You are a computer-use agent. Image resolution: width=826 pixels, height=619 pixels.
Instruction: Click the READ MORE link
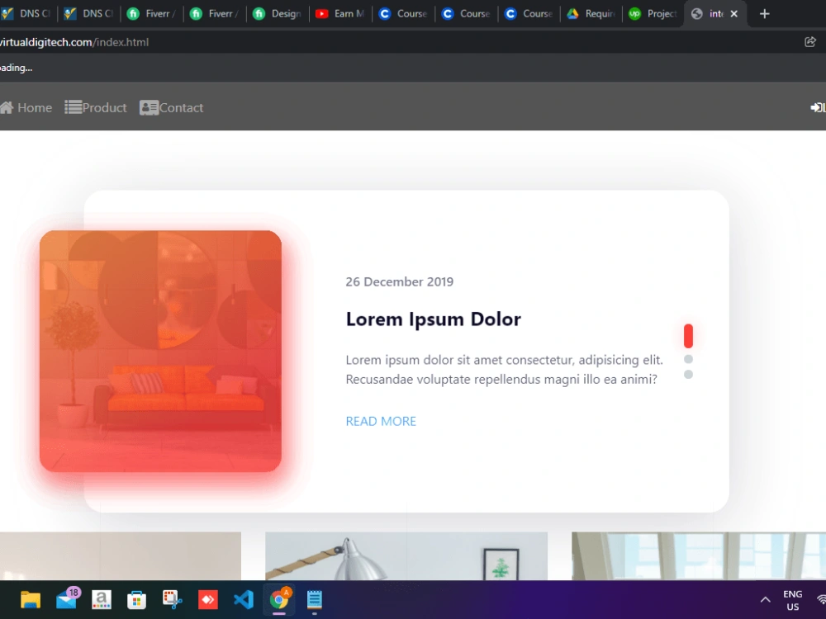pos(381,421)
